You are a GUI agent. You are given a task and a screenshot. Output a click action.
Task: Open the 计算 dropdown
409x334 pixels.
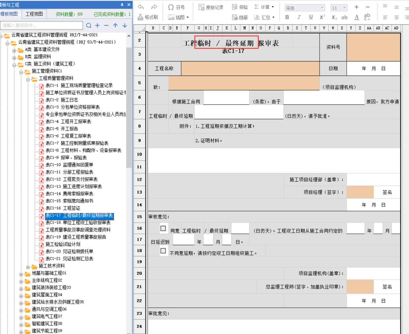coord(264,7)
